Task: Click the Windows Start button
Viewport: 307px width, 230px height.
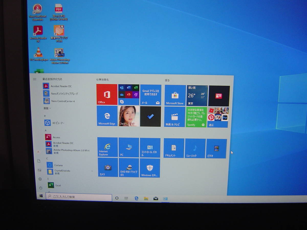Action: pyautogui.click(x=41, y=196)
